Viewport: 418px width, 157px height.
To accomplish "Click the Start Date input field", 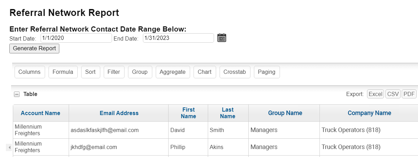I will 76,38.
